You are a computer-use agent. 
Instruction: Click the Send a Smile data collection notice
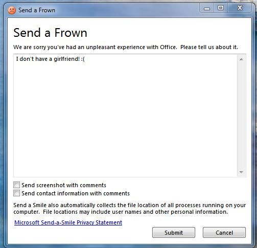(x=129, y=209)
